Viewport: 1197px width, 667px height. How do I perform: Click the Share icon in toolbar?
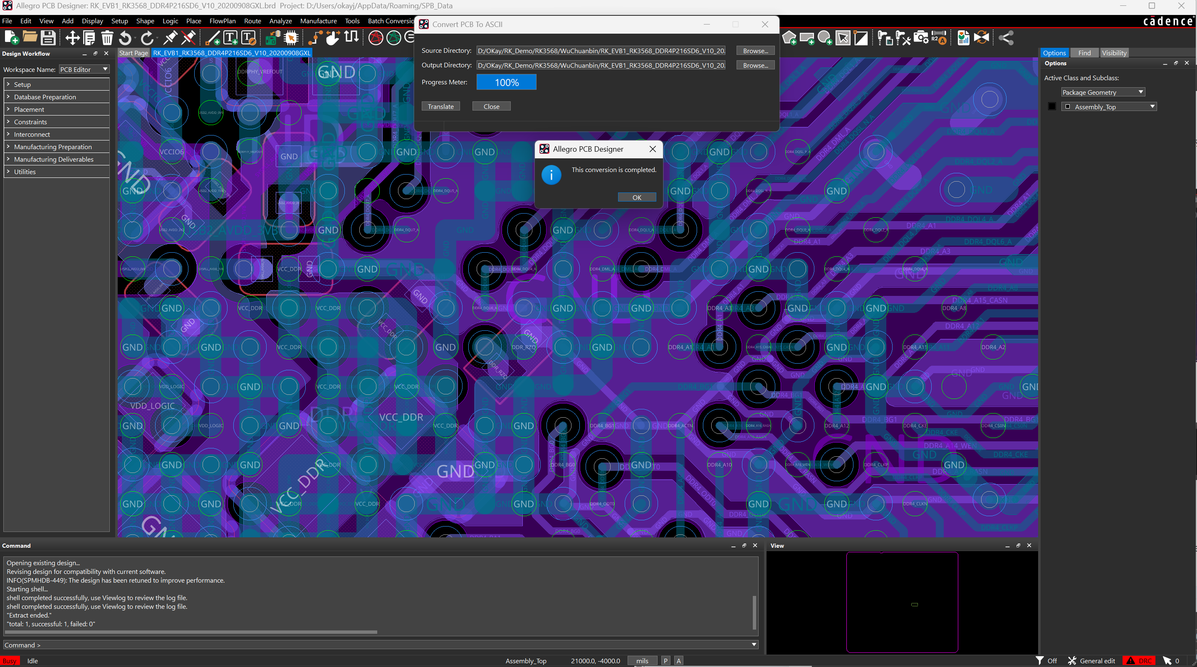(1006, 37)
